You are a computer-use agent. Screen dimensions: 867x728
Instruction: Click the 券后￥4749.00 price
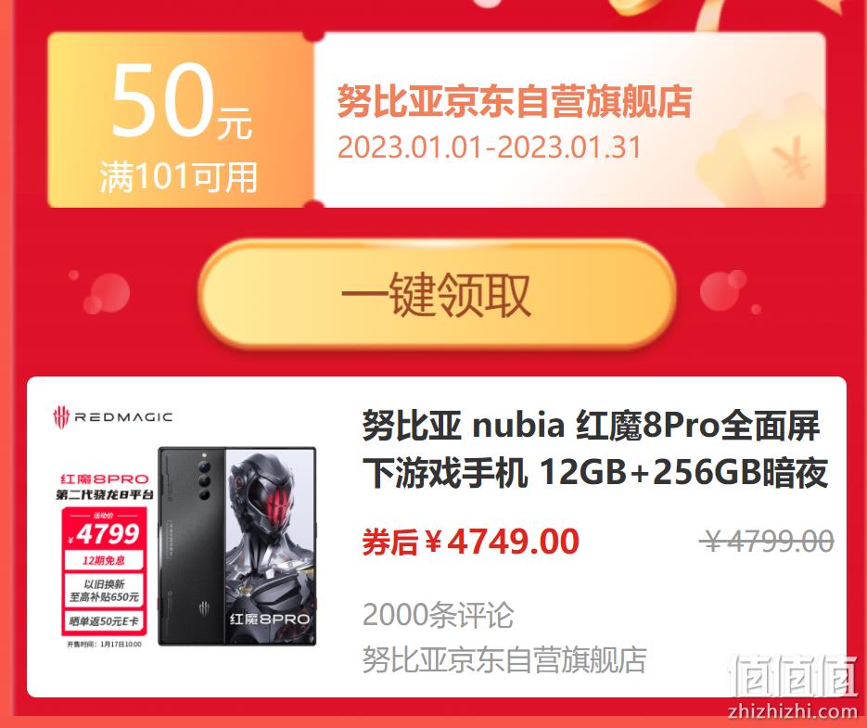coord(470,542)
